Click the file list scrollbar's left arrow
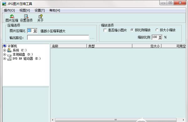188x122 pixels. [x=53, y=120]
